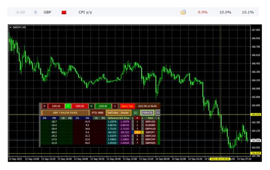Screen dimensions: 270x170
Task: Click the sound alert icon next to 6:00
Action: (x=35, y=12)
